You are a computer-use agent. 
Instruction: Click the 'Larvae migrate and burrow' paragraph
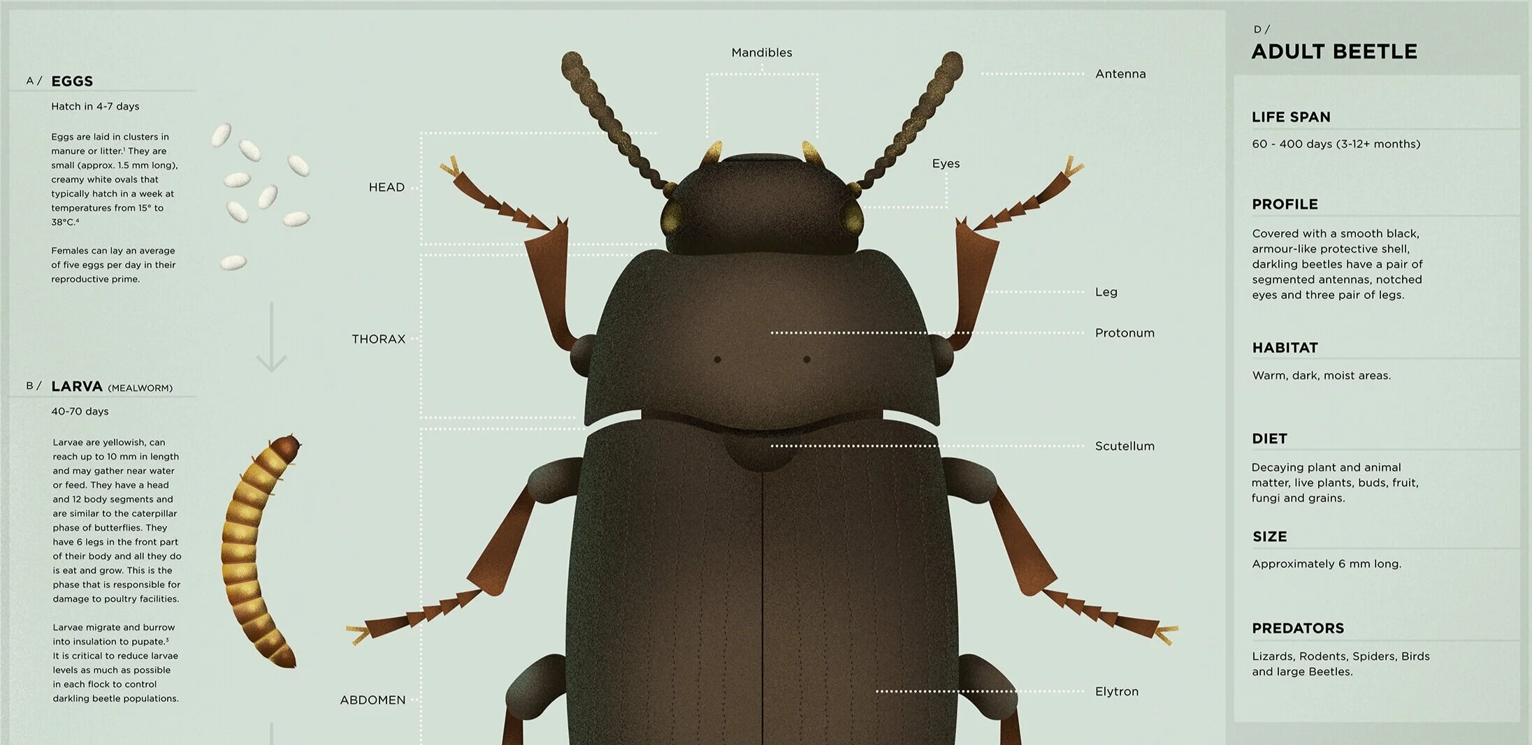[115, 663]
